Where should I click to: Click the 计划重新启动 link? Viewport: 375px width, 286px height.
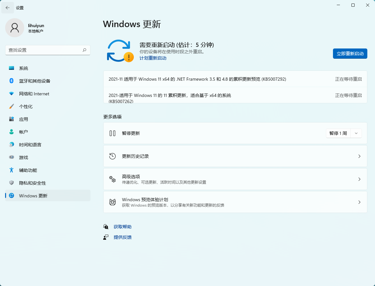pyautogui.click(x=153, y=58)
